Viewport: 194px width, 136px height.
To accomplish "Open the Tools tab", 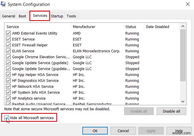I will point(71,16).
